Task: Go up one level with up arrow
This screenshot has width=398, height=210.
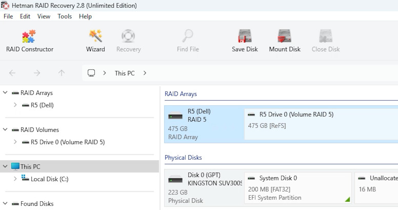Action: (62, 73)
